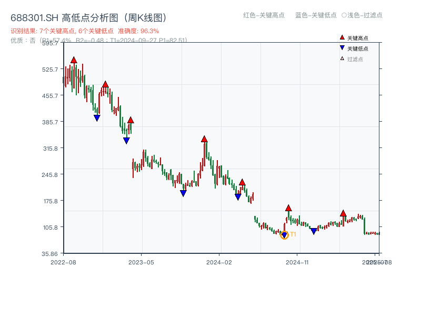Click the red 关键高点 triangle icon in the legend box
The width and height of the screenshot is (421, 316).
point(341,37)
